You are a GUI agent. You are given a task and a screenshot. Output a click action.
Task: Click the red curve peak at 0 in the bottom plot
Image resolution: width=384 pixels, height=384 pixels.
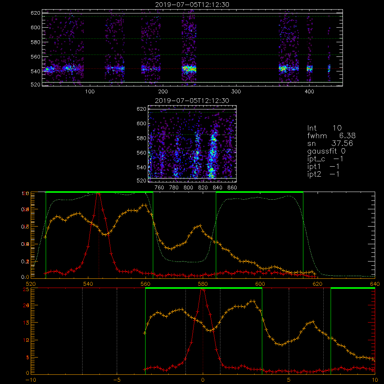tap(203, 290)
